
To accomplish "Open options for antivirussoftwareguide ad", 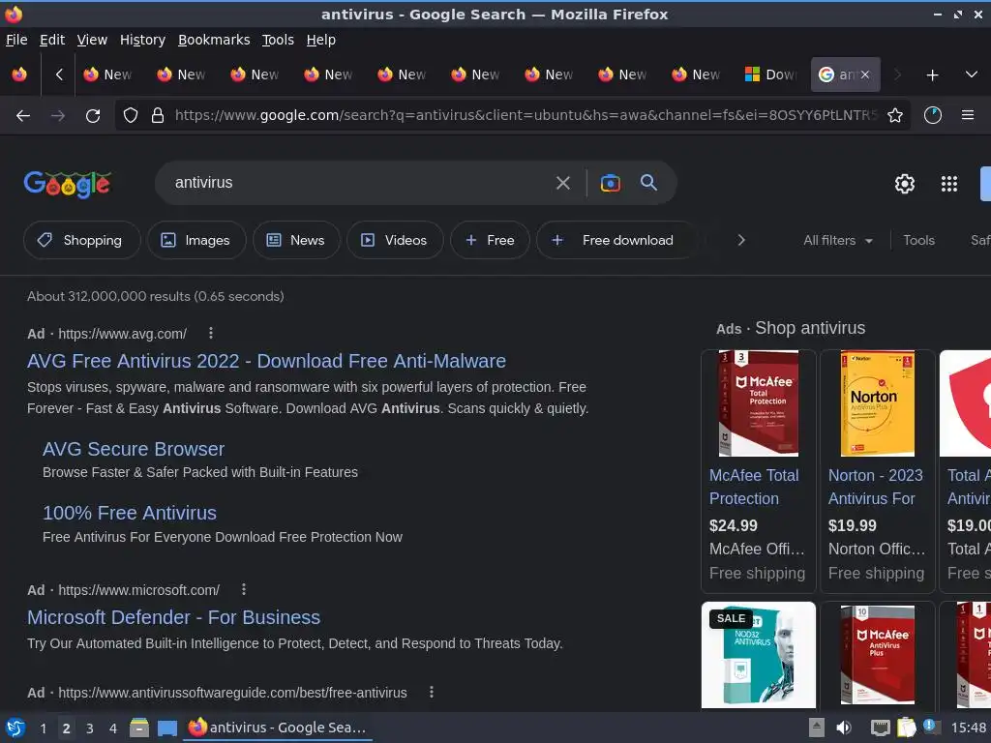I will 432,693.
